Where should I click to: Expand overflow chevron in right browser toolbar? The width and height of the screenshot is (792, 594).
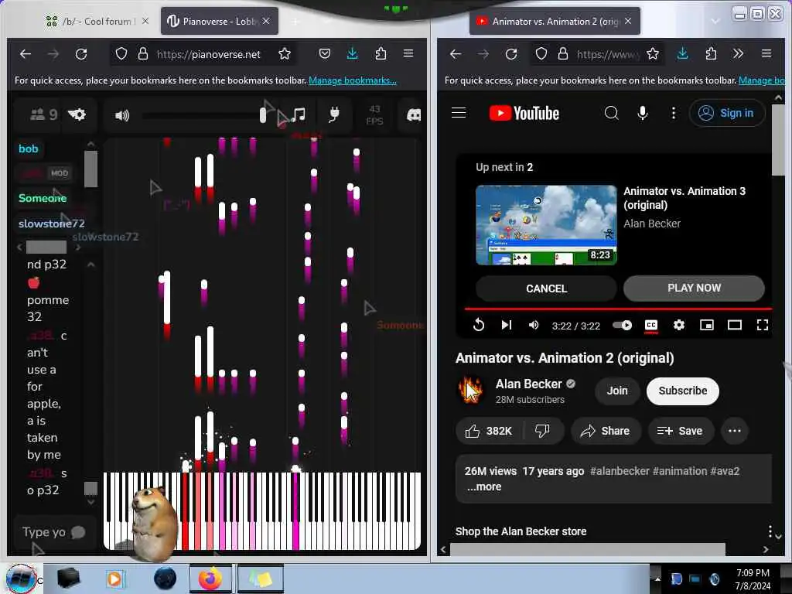coord(738,53)
